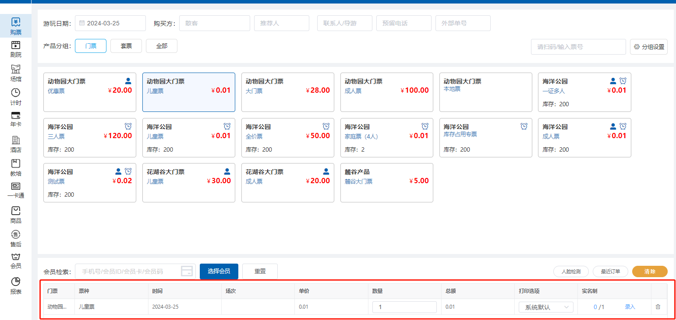Expand the 系统默认 print option dropdown
This screenshot has height=320, width=676.
(x=546, y=307)
